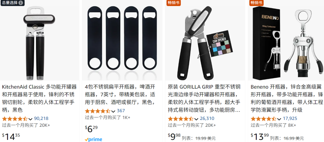The width and height of the screenshot is (324, 142).
Task: Open the 26,310 reviews link
Action: pyautogui.click(x=207, y=118)
